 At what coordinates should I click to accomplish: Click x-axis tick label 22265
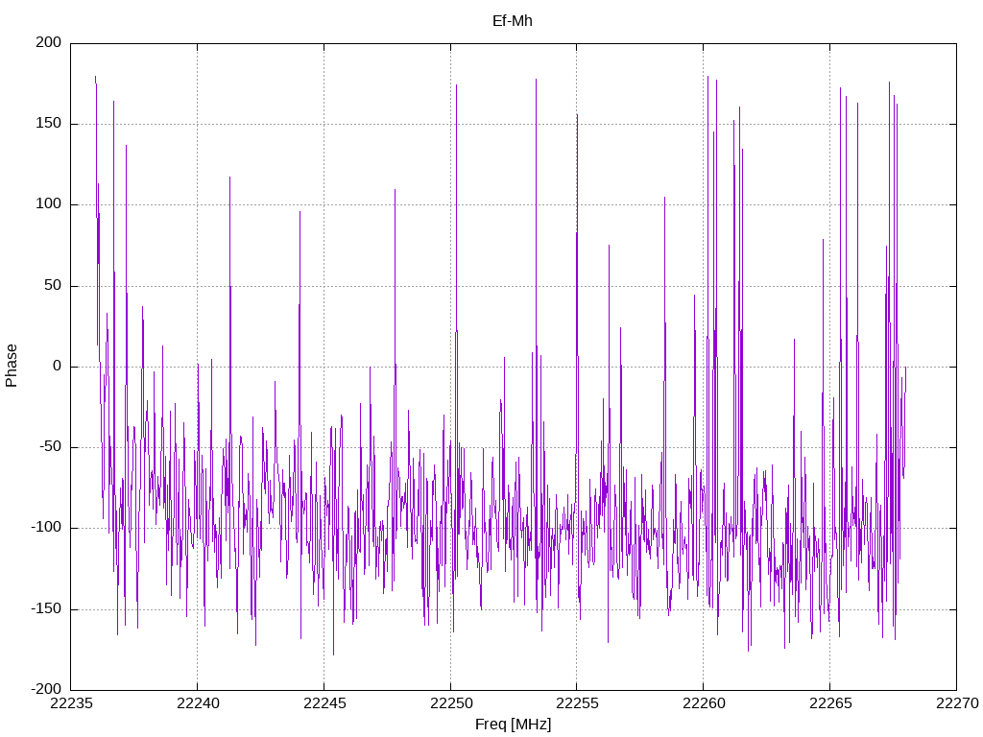tap(830, 703)
